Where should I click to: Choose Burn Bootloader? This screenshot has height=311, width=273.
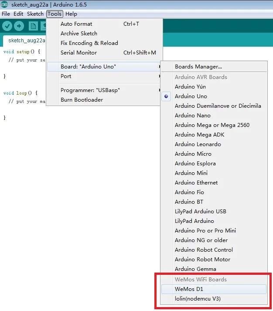[x=104, y=100]
